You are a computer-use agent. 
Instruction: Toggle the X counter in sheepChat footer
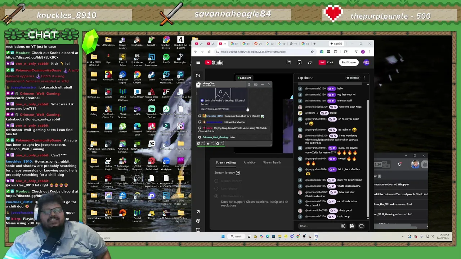click(219, 144)
